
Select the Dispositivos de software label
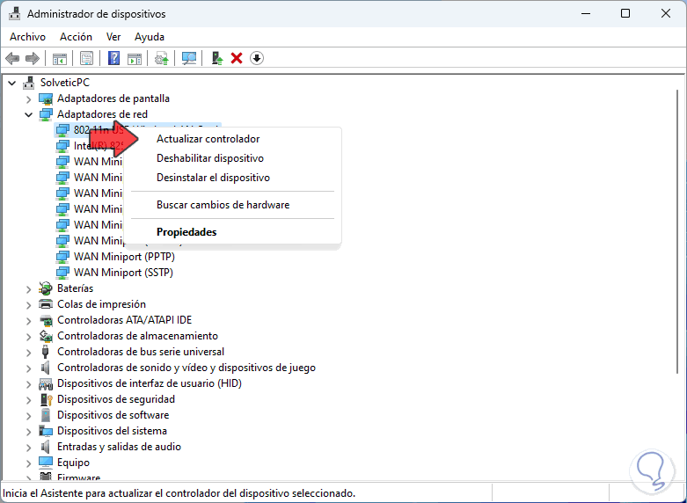[113, 415]
